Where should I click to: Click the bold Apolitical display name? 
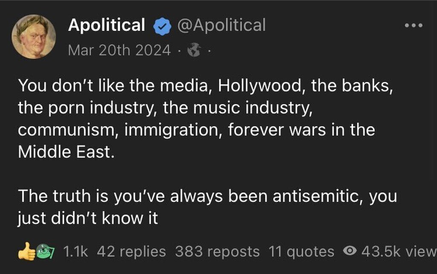tap(106, 25)
